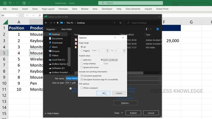Click the folder tree vertical scrollbar

point(69,57)
